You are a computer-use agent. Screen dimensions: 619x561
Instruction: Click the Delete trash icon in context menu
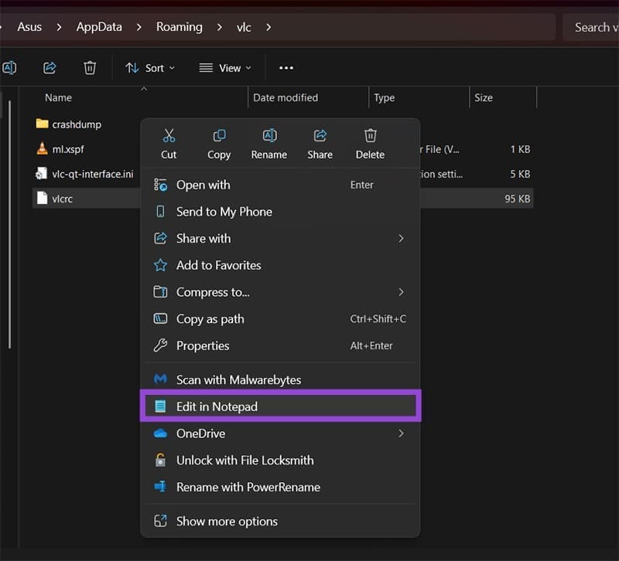(370, 137)
